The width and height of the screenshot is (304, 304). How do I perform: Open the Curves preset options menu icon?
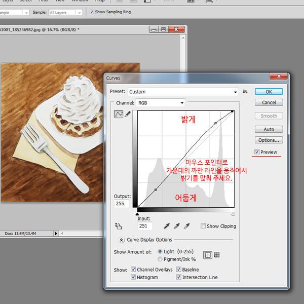(245, 92)
